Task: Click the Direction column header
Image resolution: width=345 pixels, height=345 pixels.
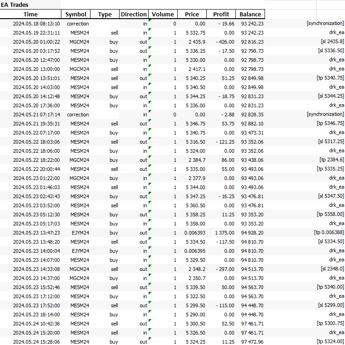Action: click(x=134, y=14)
